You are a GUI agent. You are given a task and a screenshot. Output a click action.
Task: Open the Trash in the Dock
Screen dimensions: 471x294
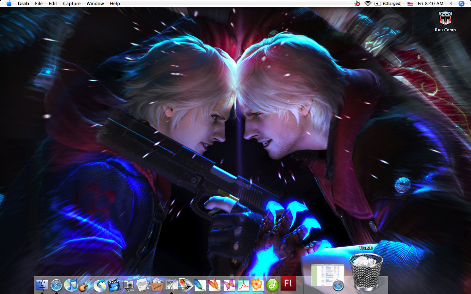[366, 272]
